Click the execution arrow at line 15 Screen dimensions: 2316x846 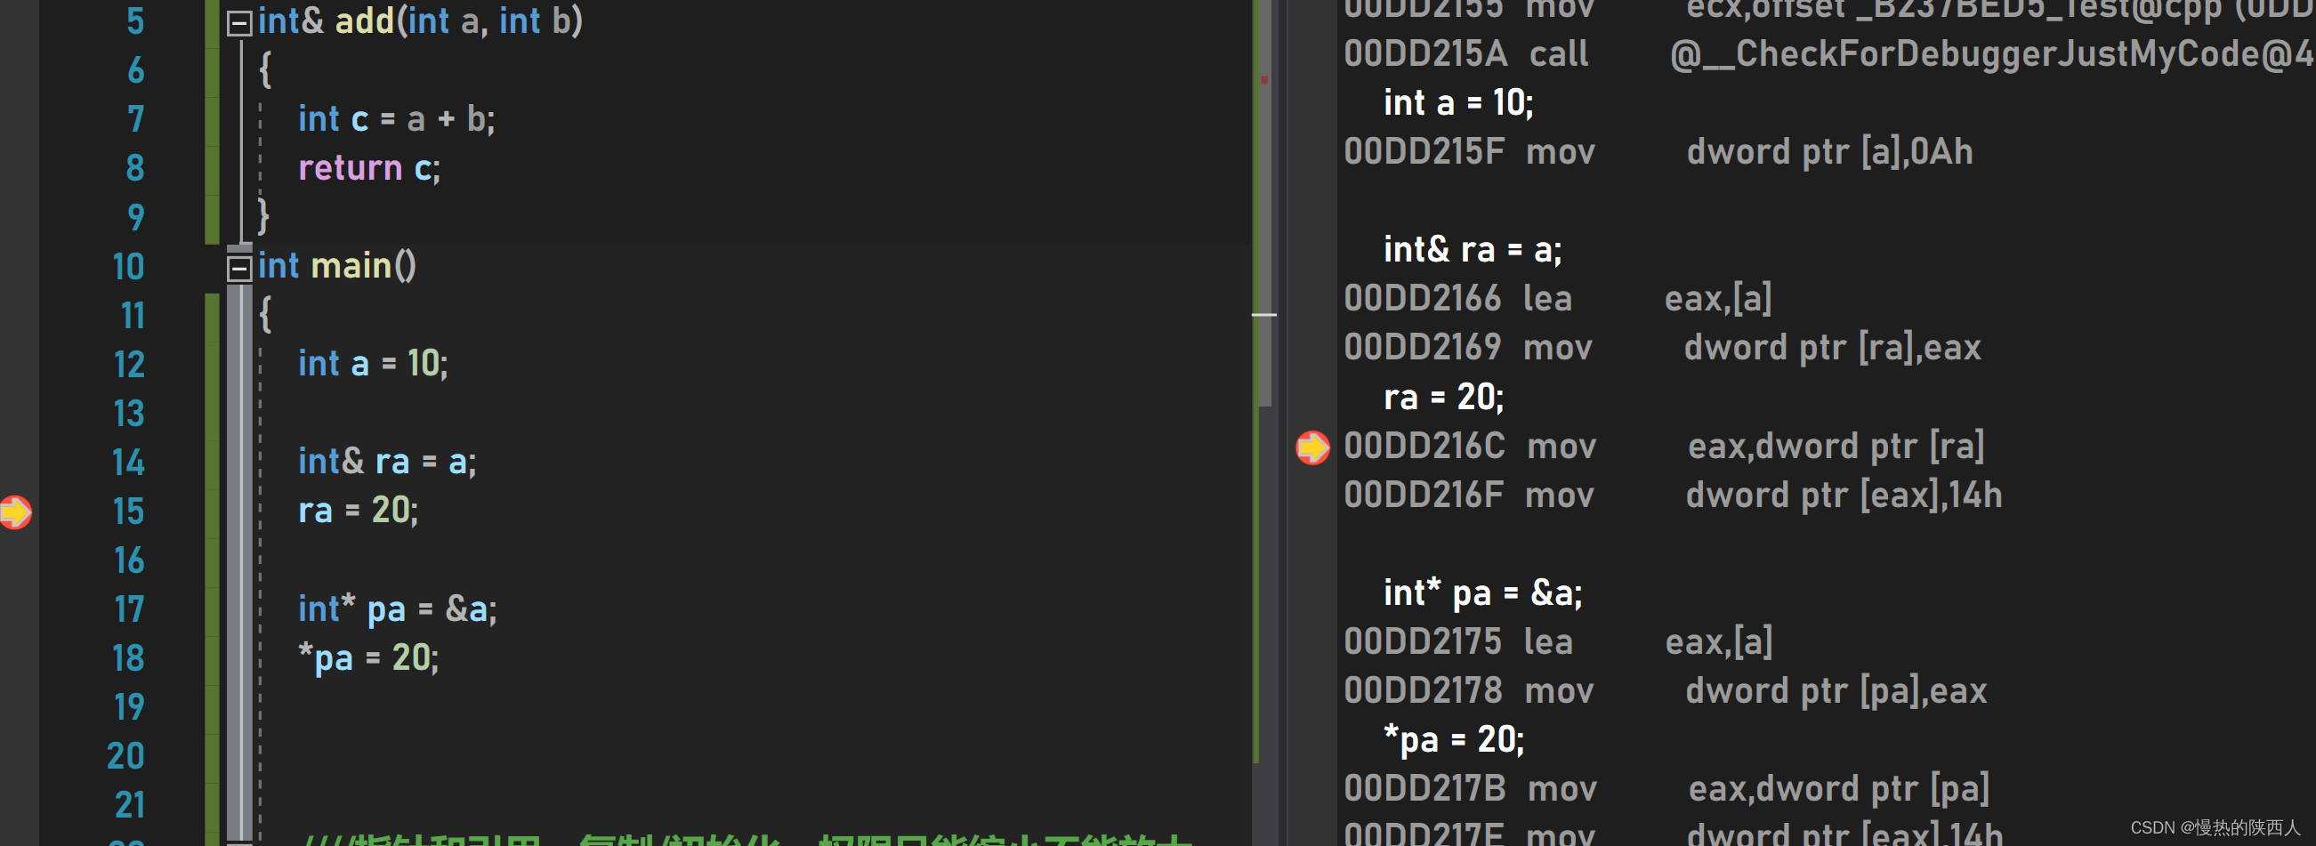(15, 512)
